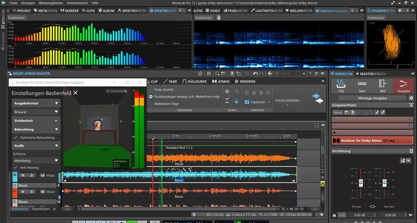
Task: Open the Datei menu
Action: [x=13, y=3]
